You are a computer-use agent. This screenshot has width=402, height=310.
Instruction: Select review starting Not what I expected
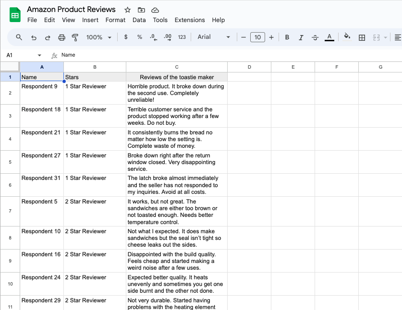(x=177, y=238)
